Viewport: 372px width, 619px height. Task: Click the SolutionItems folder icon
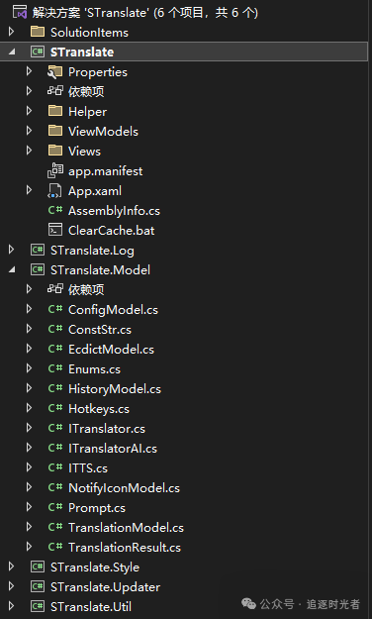tap(38, 32)
